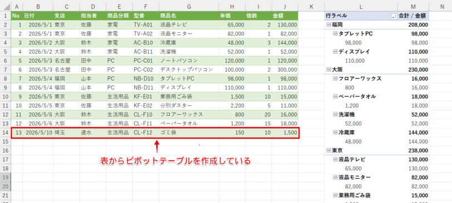Select column M header
Viewport: 452px width, 203px height.
(414, 7)
